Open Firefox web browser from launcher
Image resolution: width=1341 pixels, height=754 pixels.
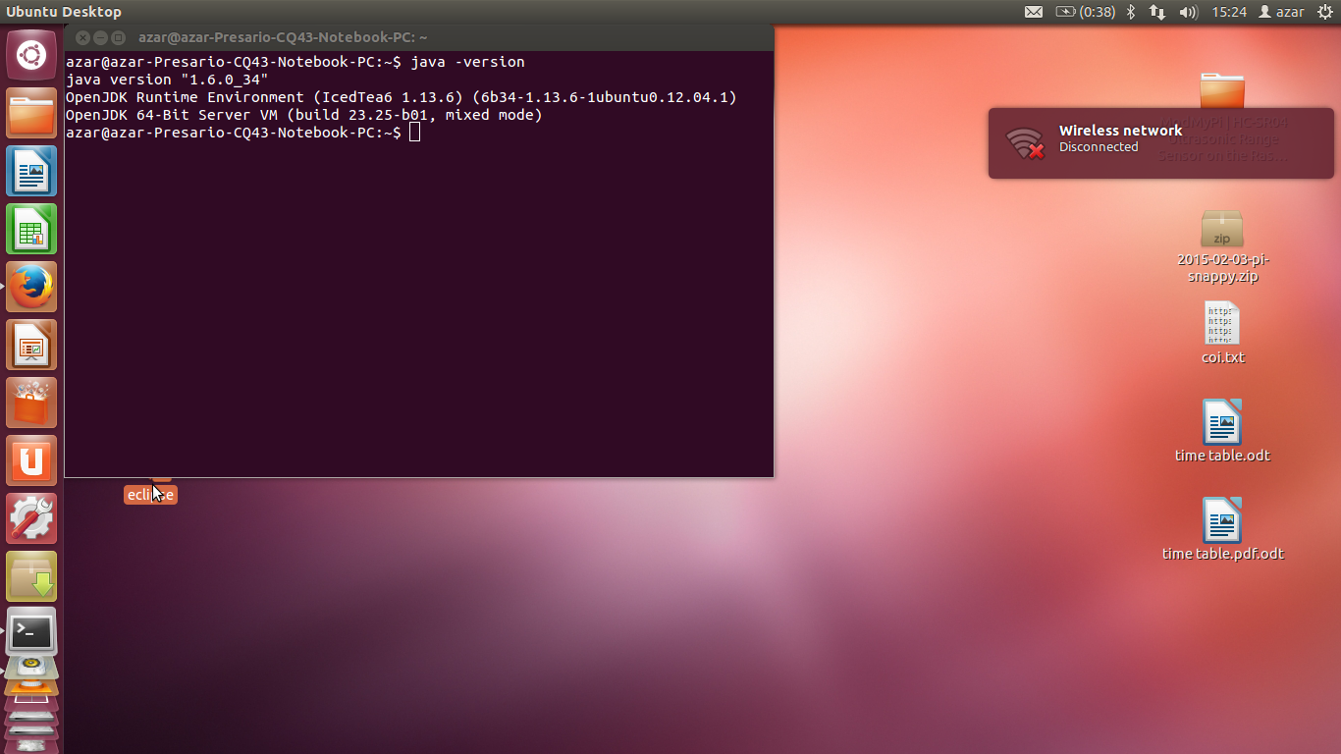(31, 287)
